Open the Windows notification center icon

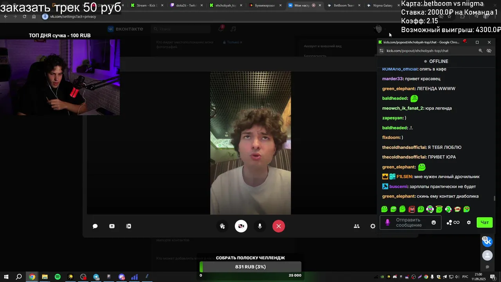492,277
